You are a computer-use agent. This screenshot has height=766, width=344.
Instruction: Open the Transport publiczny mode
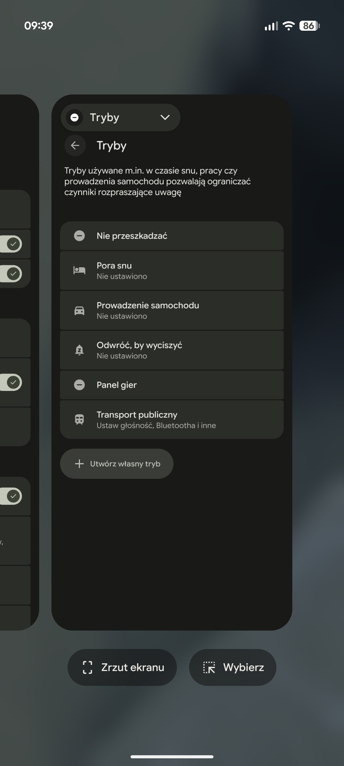pos(172,420)
